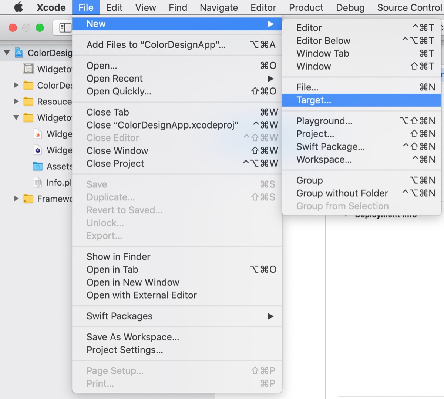This screenshot has width=444, height=399.
Task: Select Project... in New submenu
Action: [361, 134]
